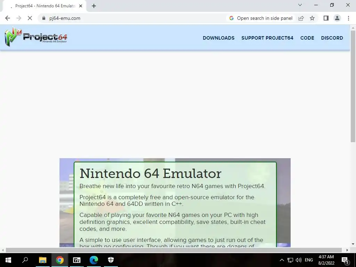Expand the tab search chevron
The image size is (356, 267).
(300, 5)
